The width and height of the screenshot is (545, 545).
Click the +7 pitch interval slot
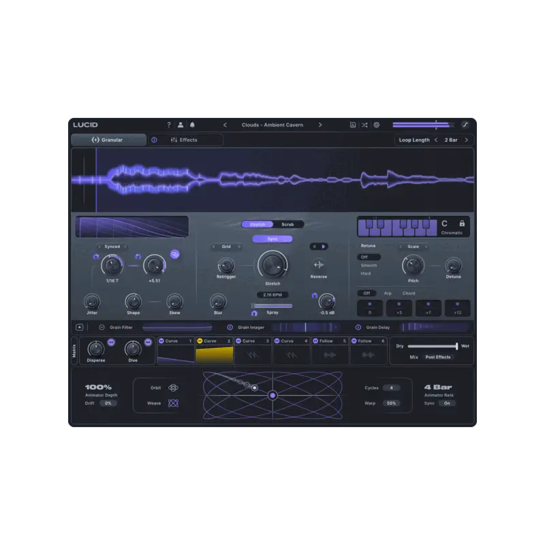point(429,309)
